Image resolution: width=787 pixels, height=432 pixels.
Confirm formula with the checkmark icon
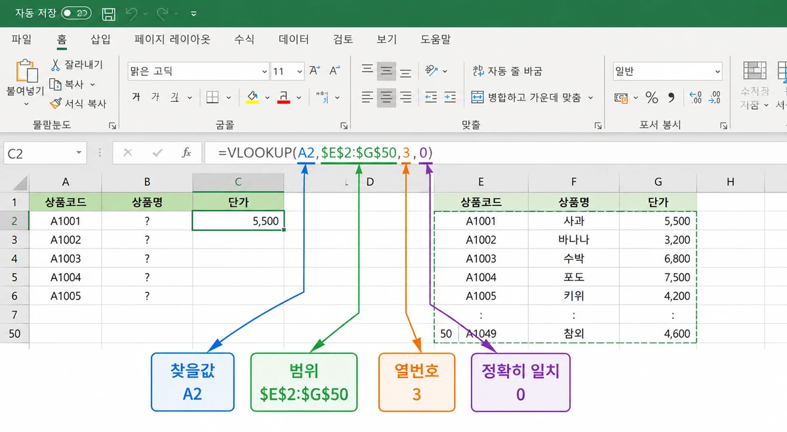pyautogui.click(x=157, y=153)
